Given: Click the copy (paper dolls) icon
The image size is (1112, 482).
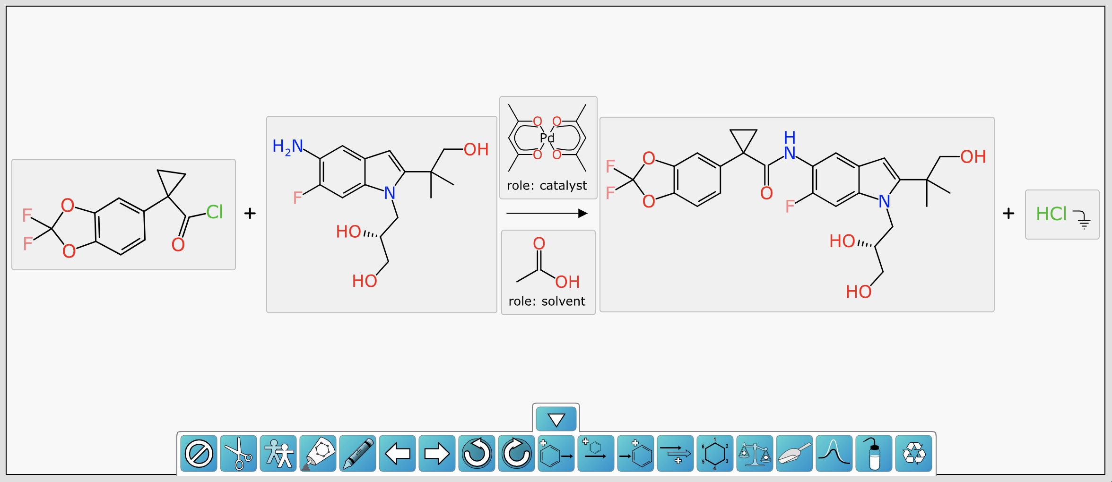Looking at the screenshot, I should point(278,454).
